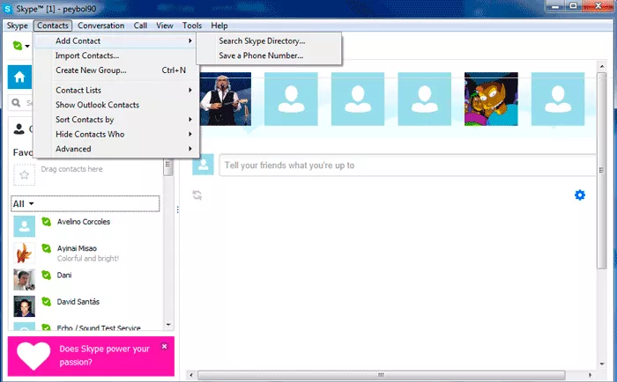Click main pane scroll up arrow

[602, 65]
